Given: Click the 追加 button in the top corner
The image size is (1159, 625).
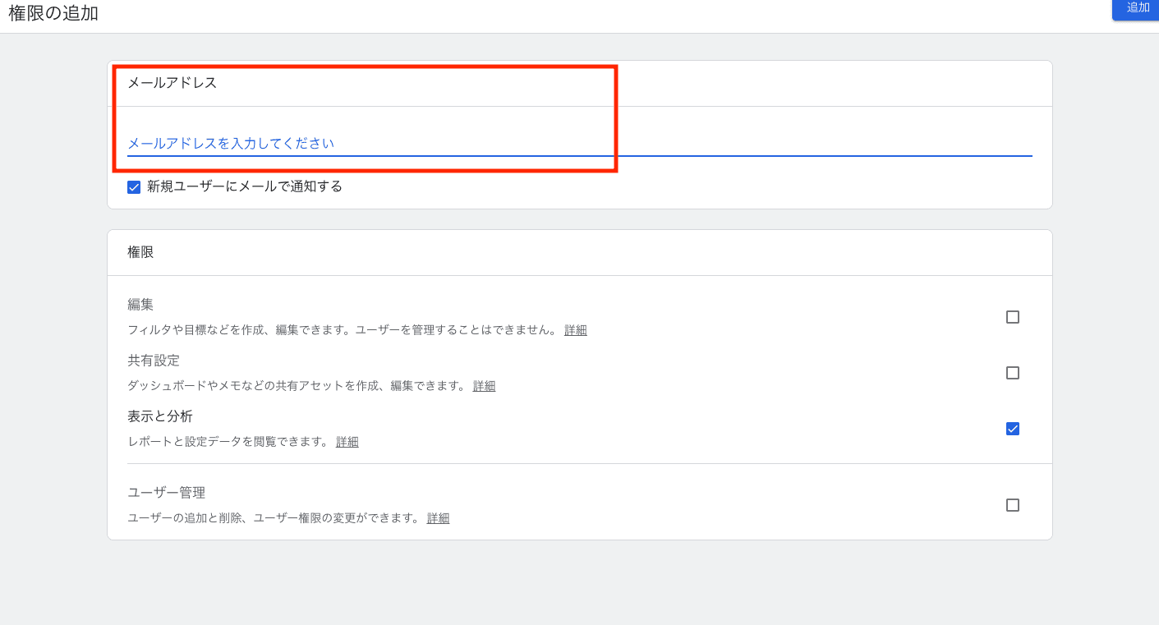Looking at the screenshot, I should (x=1137, y=8).
